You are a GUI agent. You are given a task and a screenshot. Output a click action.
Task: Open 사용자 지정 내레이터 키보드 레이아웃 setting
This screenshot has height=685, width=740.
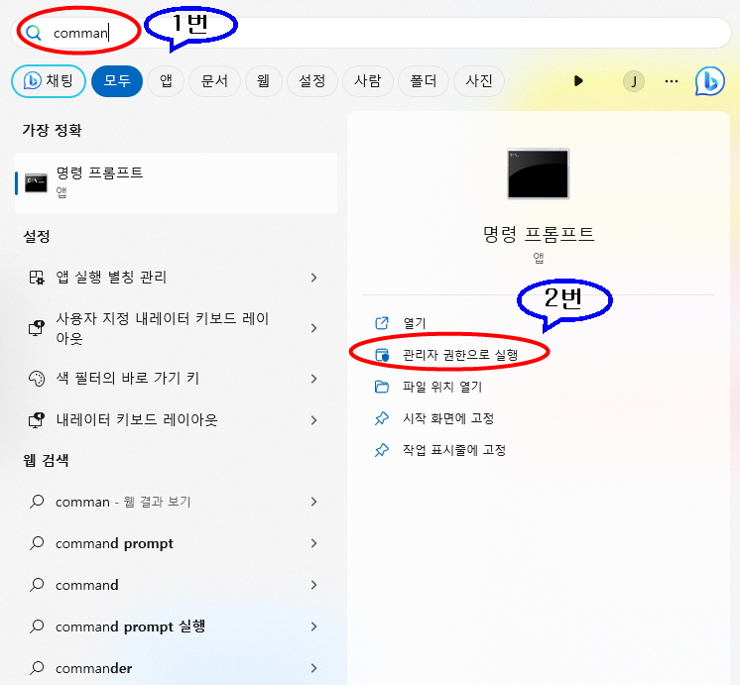point(176,328)
